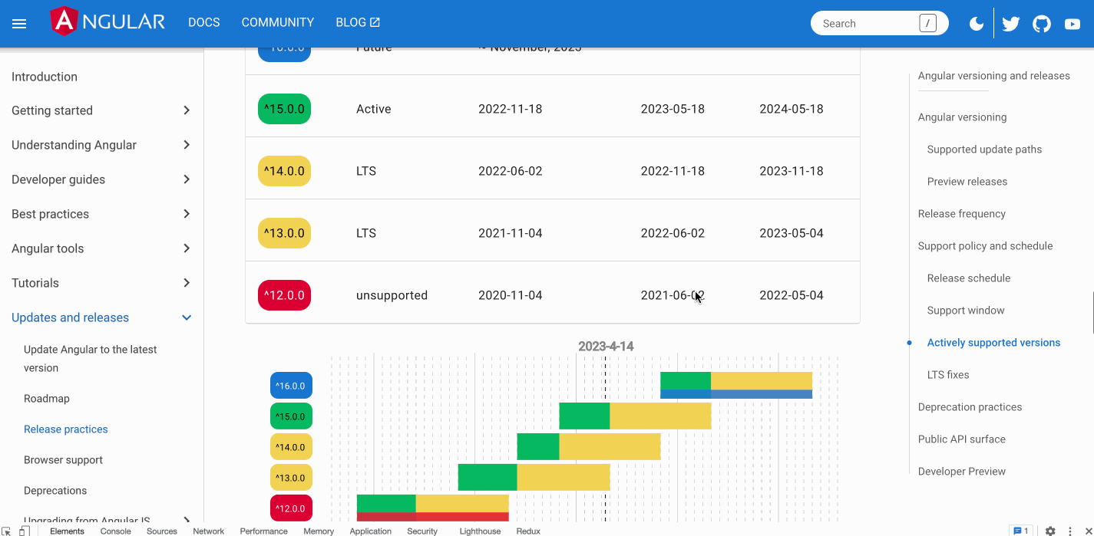
Task: Select the inspect element tool in DevTools
Action: pyautogui.click(x=8, y=531)
